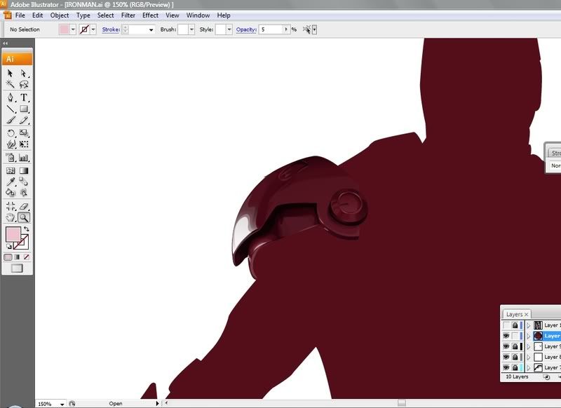
Task: Activate the Gradient tool
Action: point(24,170)
